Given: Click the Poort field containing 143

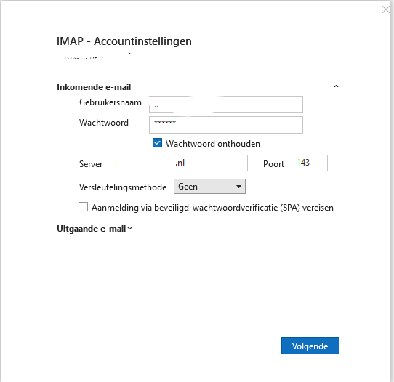Looking at the screenshot, I should click(x=310, y=163).
